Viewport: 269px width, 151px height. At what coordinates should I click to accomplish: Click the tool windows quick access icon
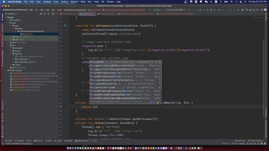pyautogui.click(x=3, y=143)
